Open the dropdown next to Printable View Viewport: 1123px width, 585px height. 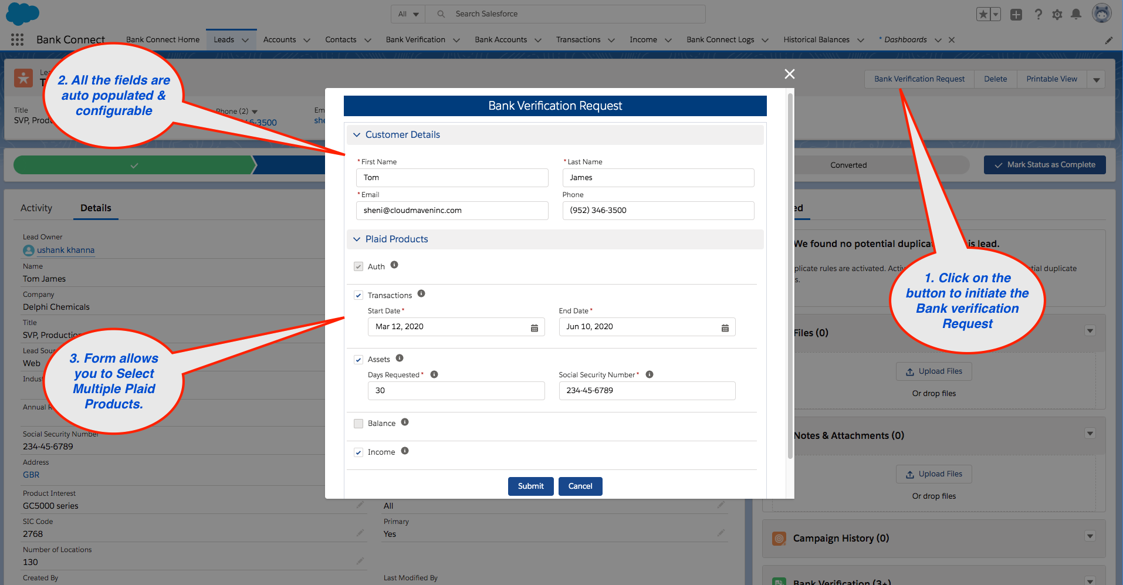coord(1096,79)
